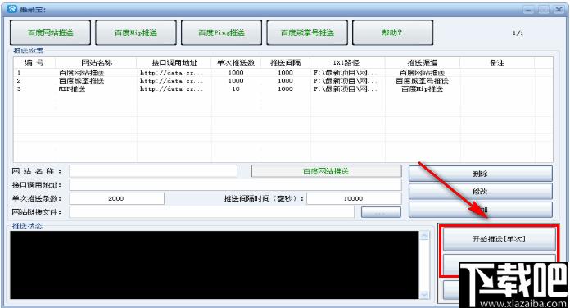The image size is (570, 308).
Task: Click the 单次推送数 column header
Action: [x=236, y=62]
